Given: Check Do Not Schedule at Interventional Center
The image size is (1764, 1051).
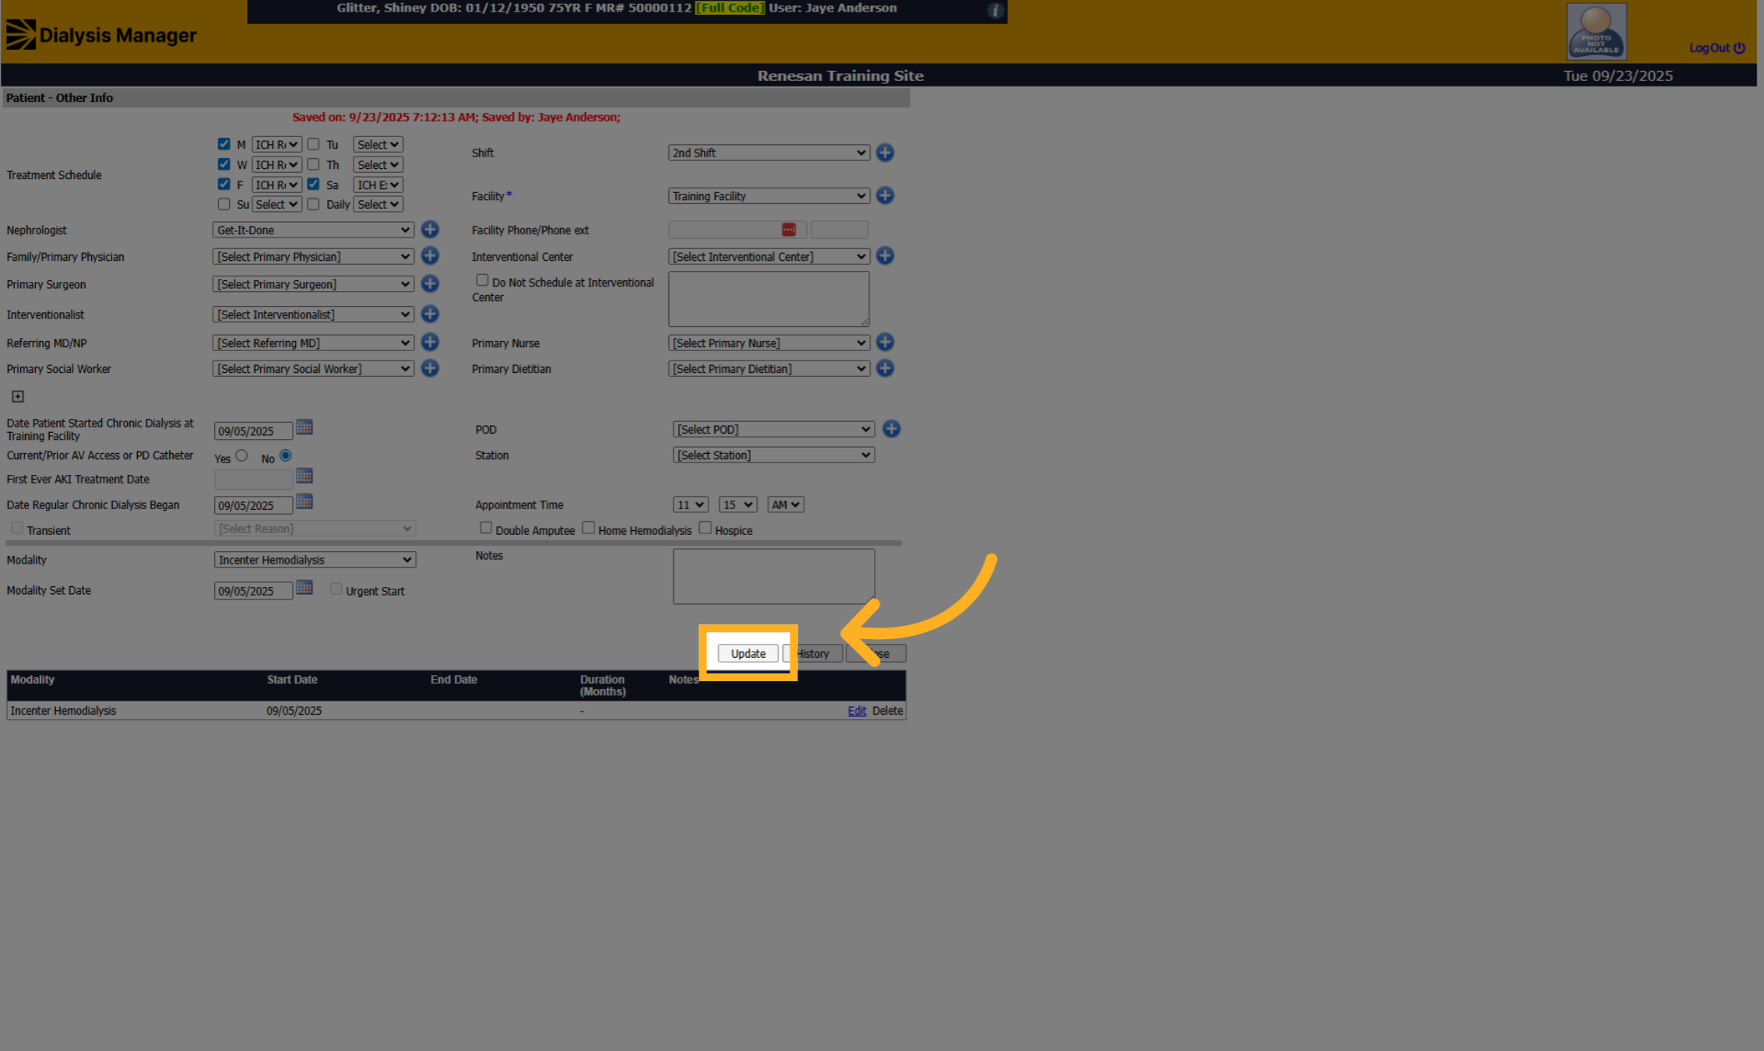Looking at the screenshot, I should tap(482, 280).
